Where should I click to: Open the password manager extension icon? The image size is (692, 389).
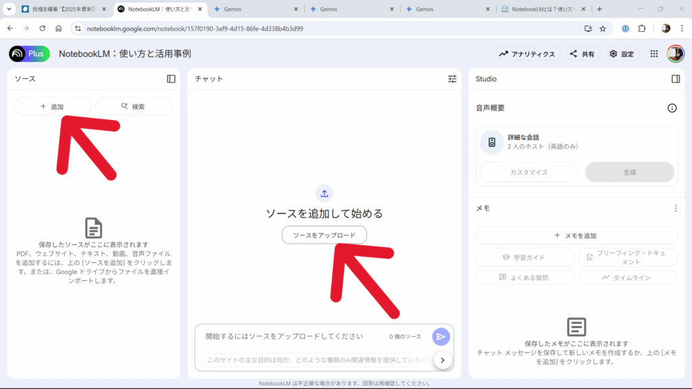point(625,28)
